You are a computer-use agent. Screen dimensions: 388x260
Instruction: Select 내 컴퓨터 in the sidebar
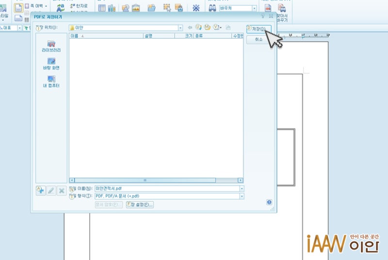click(51, 82)
